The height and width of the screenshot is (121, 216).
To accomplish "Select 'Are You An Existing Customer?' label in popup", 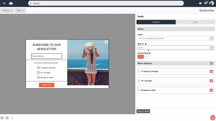I will tap(46, 63).
